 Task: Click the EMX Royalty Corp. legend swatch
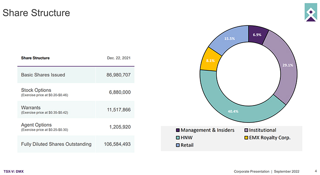tap(246, 138)
